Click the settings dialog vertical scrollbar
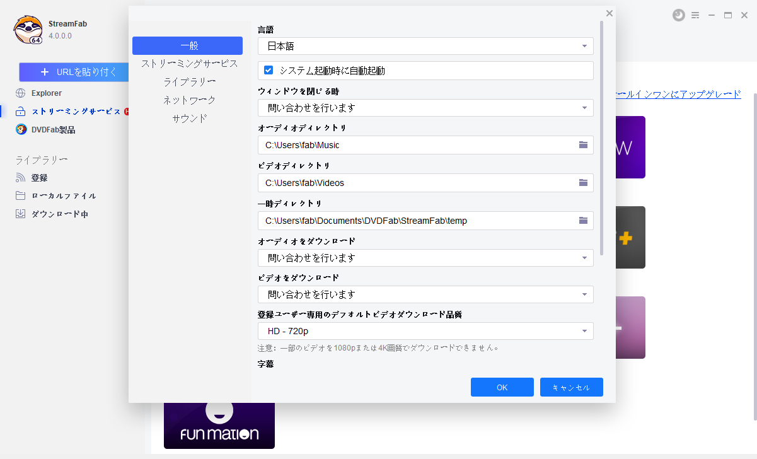This screenshot has height=459, width=757. click(x=602, y=137)
